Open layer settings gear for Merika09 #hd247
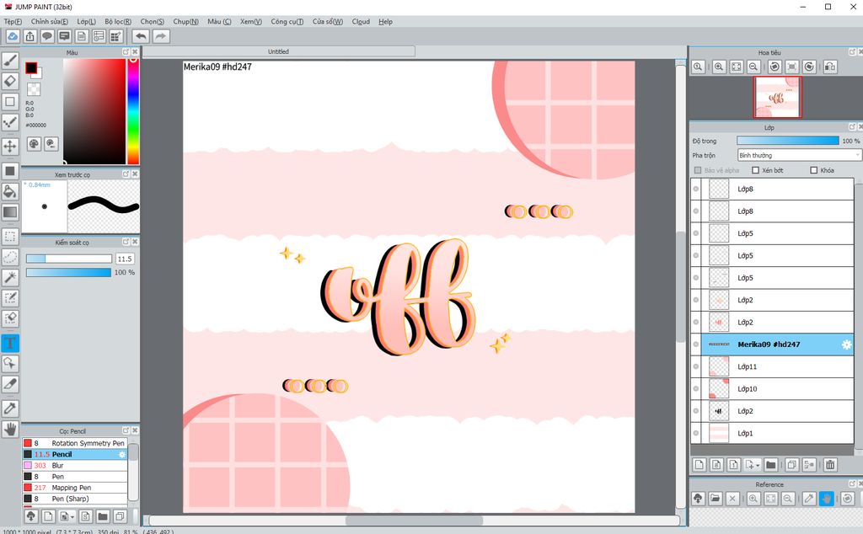This screenshot has width=863, height=534. [x=846, y=344]
